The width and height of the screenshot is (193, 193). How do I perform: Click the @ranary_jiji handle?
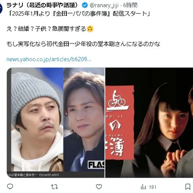[104, 6]
